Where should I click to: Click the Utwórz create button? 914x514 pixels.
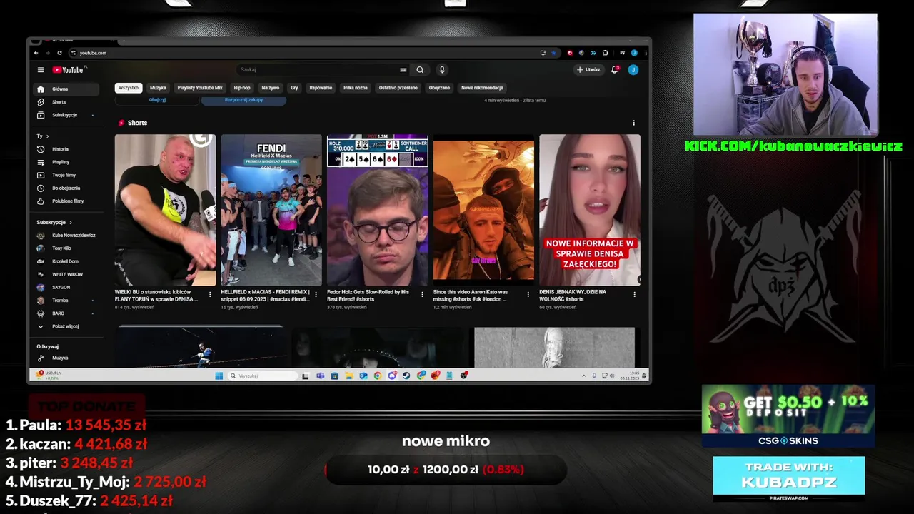(589, 70)
